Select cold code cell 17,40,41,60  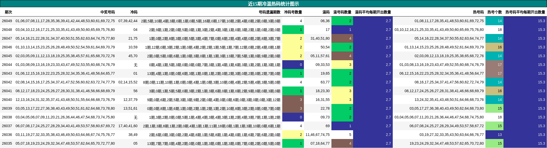[x=128, y=126]
